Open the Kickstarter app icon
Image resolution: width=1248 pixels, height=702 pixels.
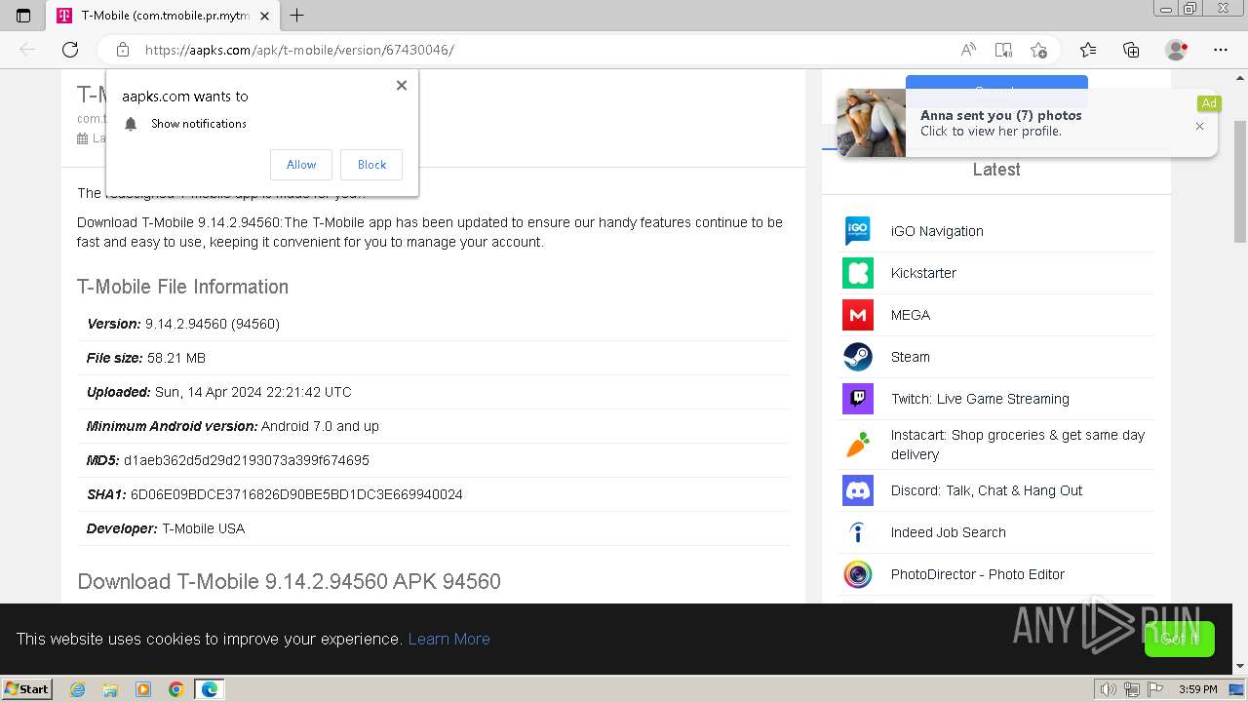858,273
